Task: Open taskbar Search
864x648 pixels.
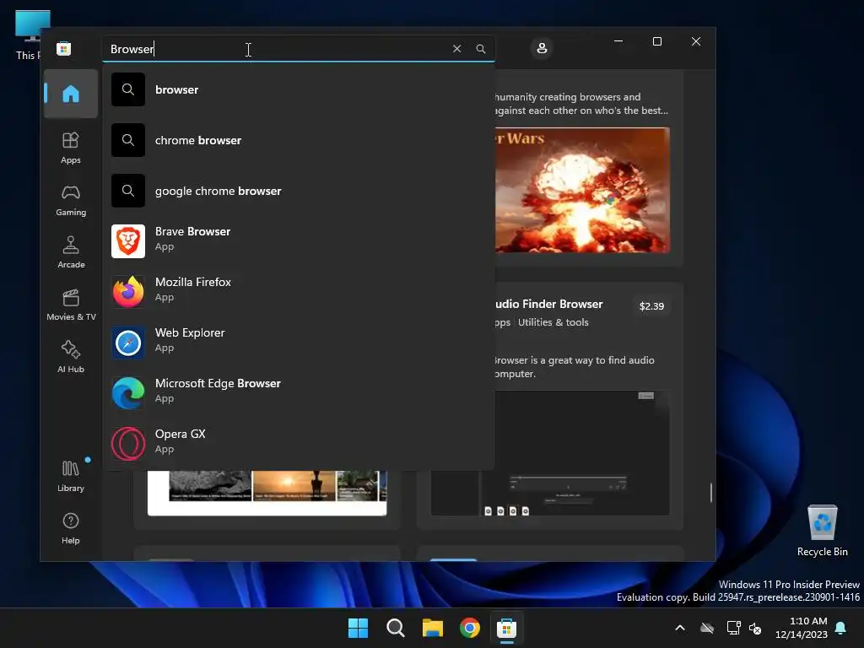Action: click(x=396, y=628)
